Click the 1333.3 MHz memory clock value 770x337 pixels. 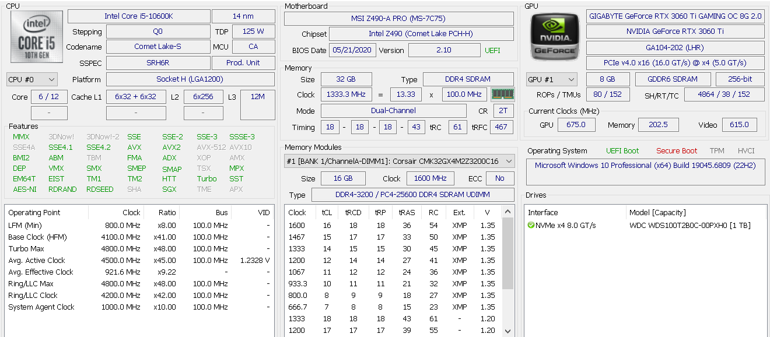click(x=345, y=94)
